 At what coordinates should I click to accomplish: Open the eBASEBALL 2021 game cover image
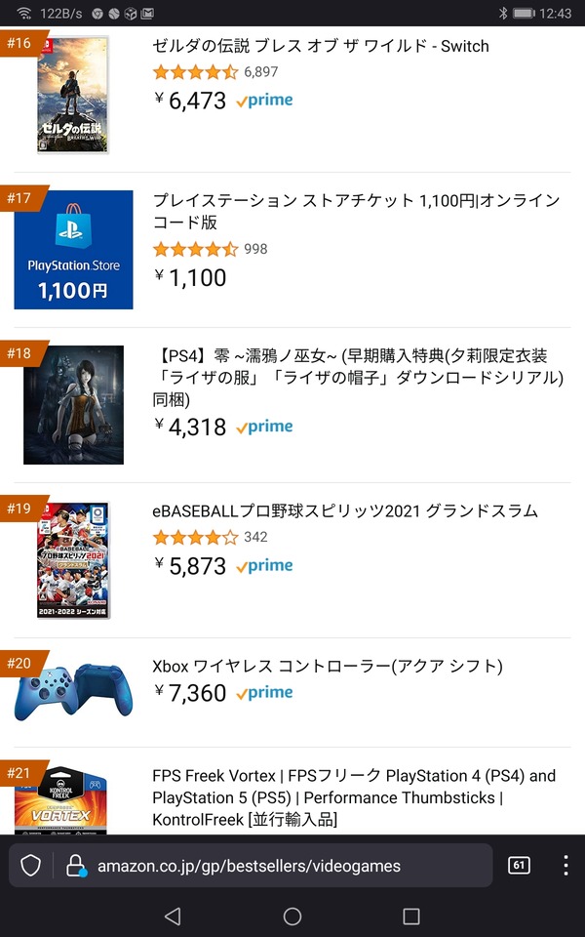(73, 560)
